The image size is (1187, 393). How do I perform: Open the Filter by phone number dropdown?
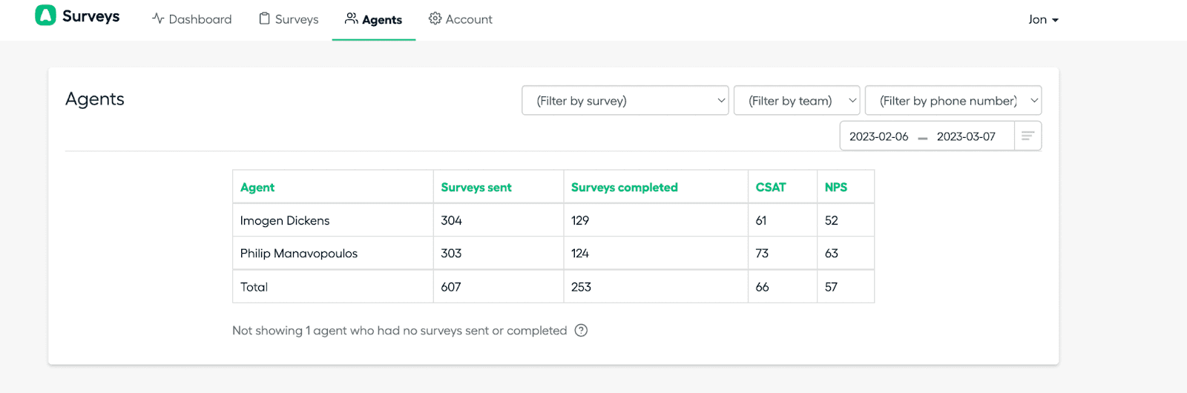coord(953,101)
